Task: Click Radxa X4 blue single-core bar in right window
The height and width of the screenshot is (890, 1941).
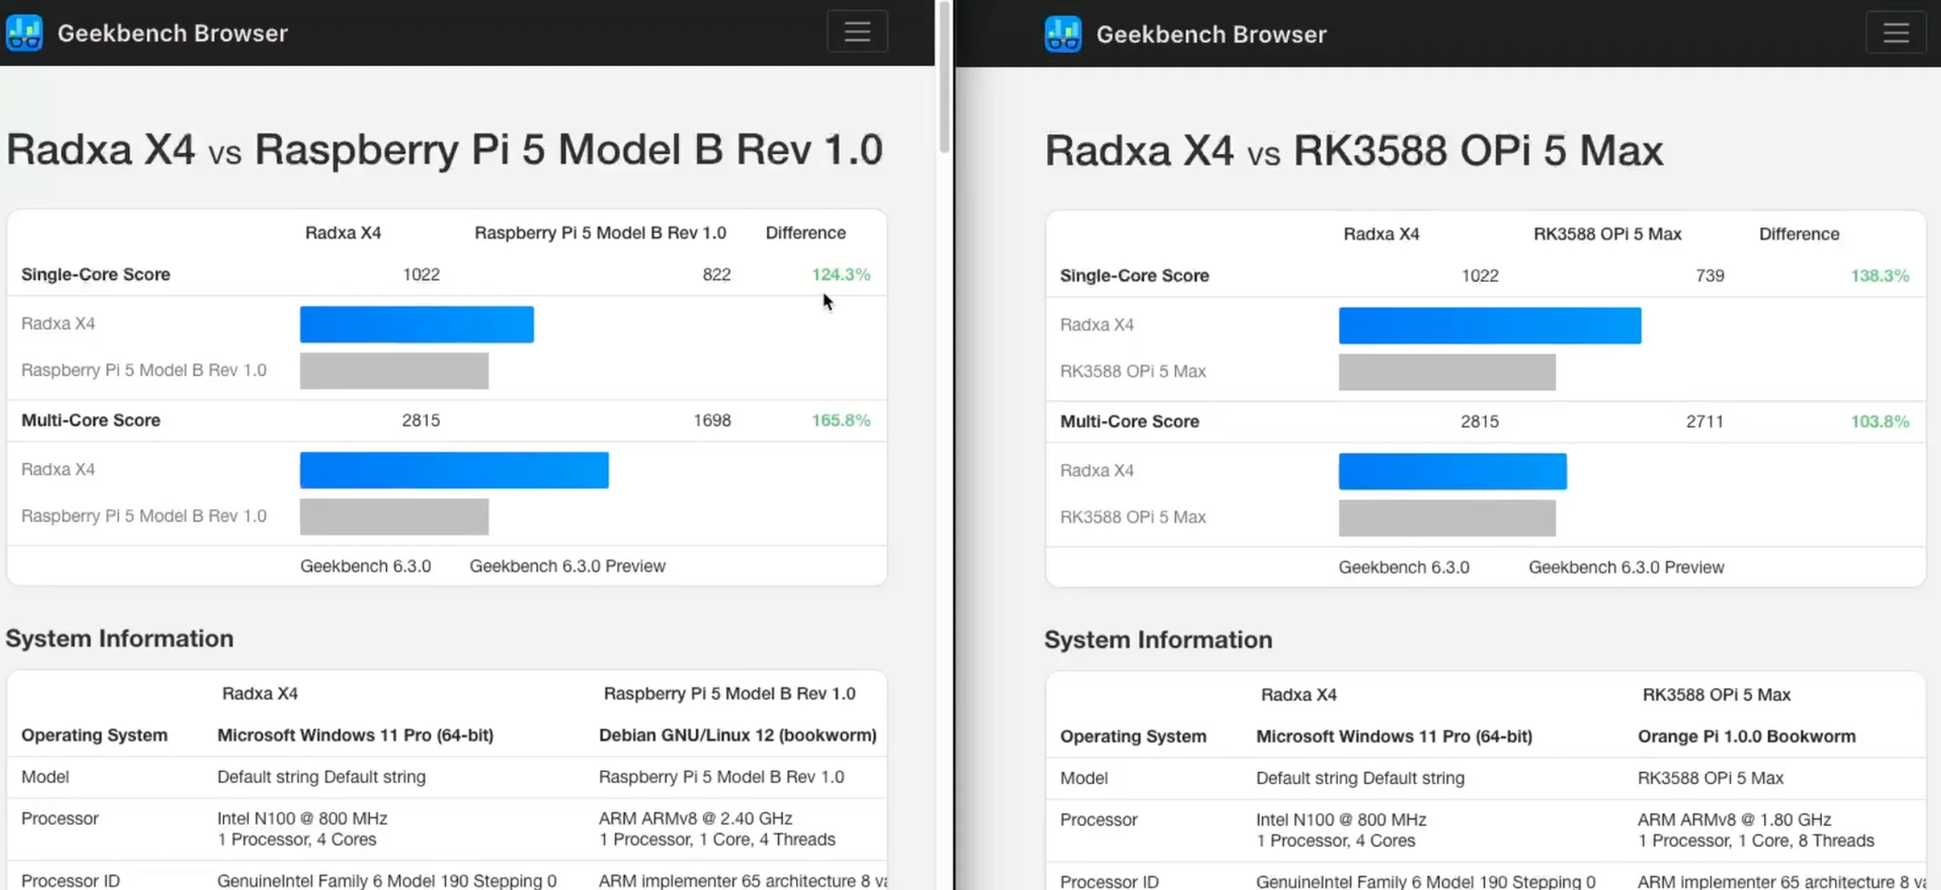Action: click(x=1490, y=326)
